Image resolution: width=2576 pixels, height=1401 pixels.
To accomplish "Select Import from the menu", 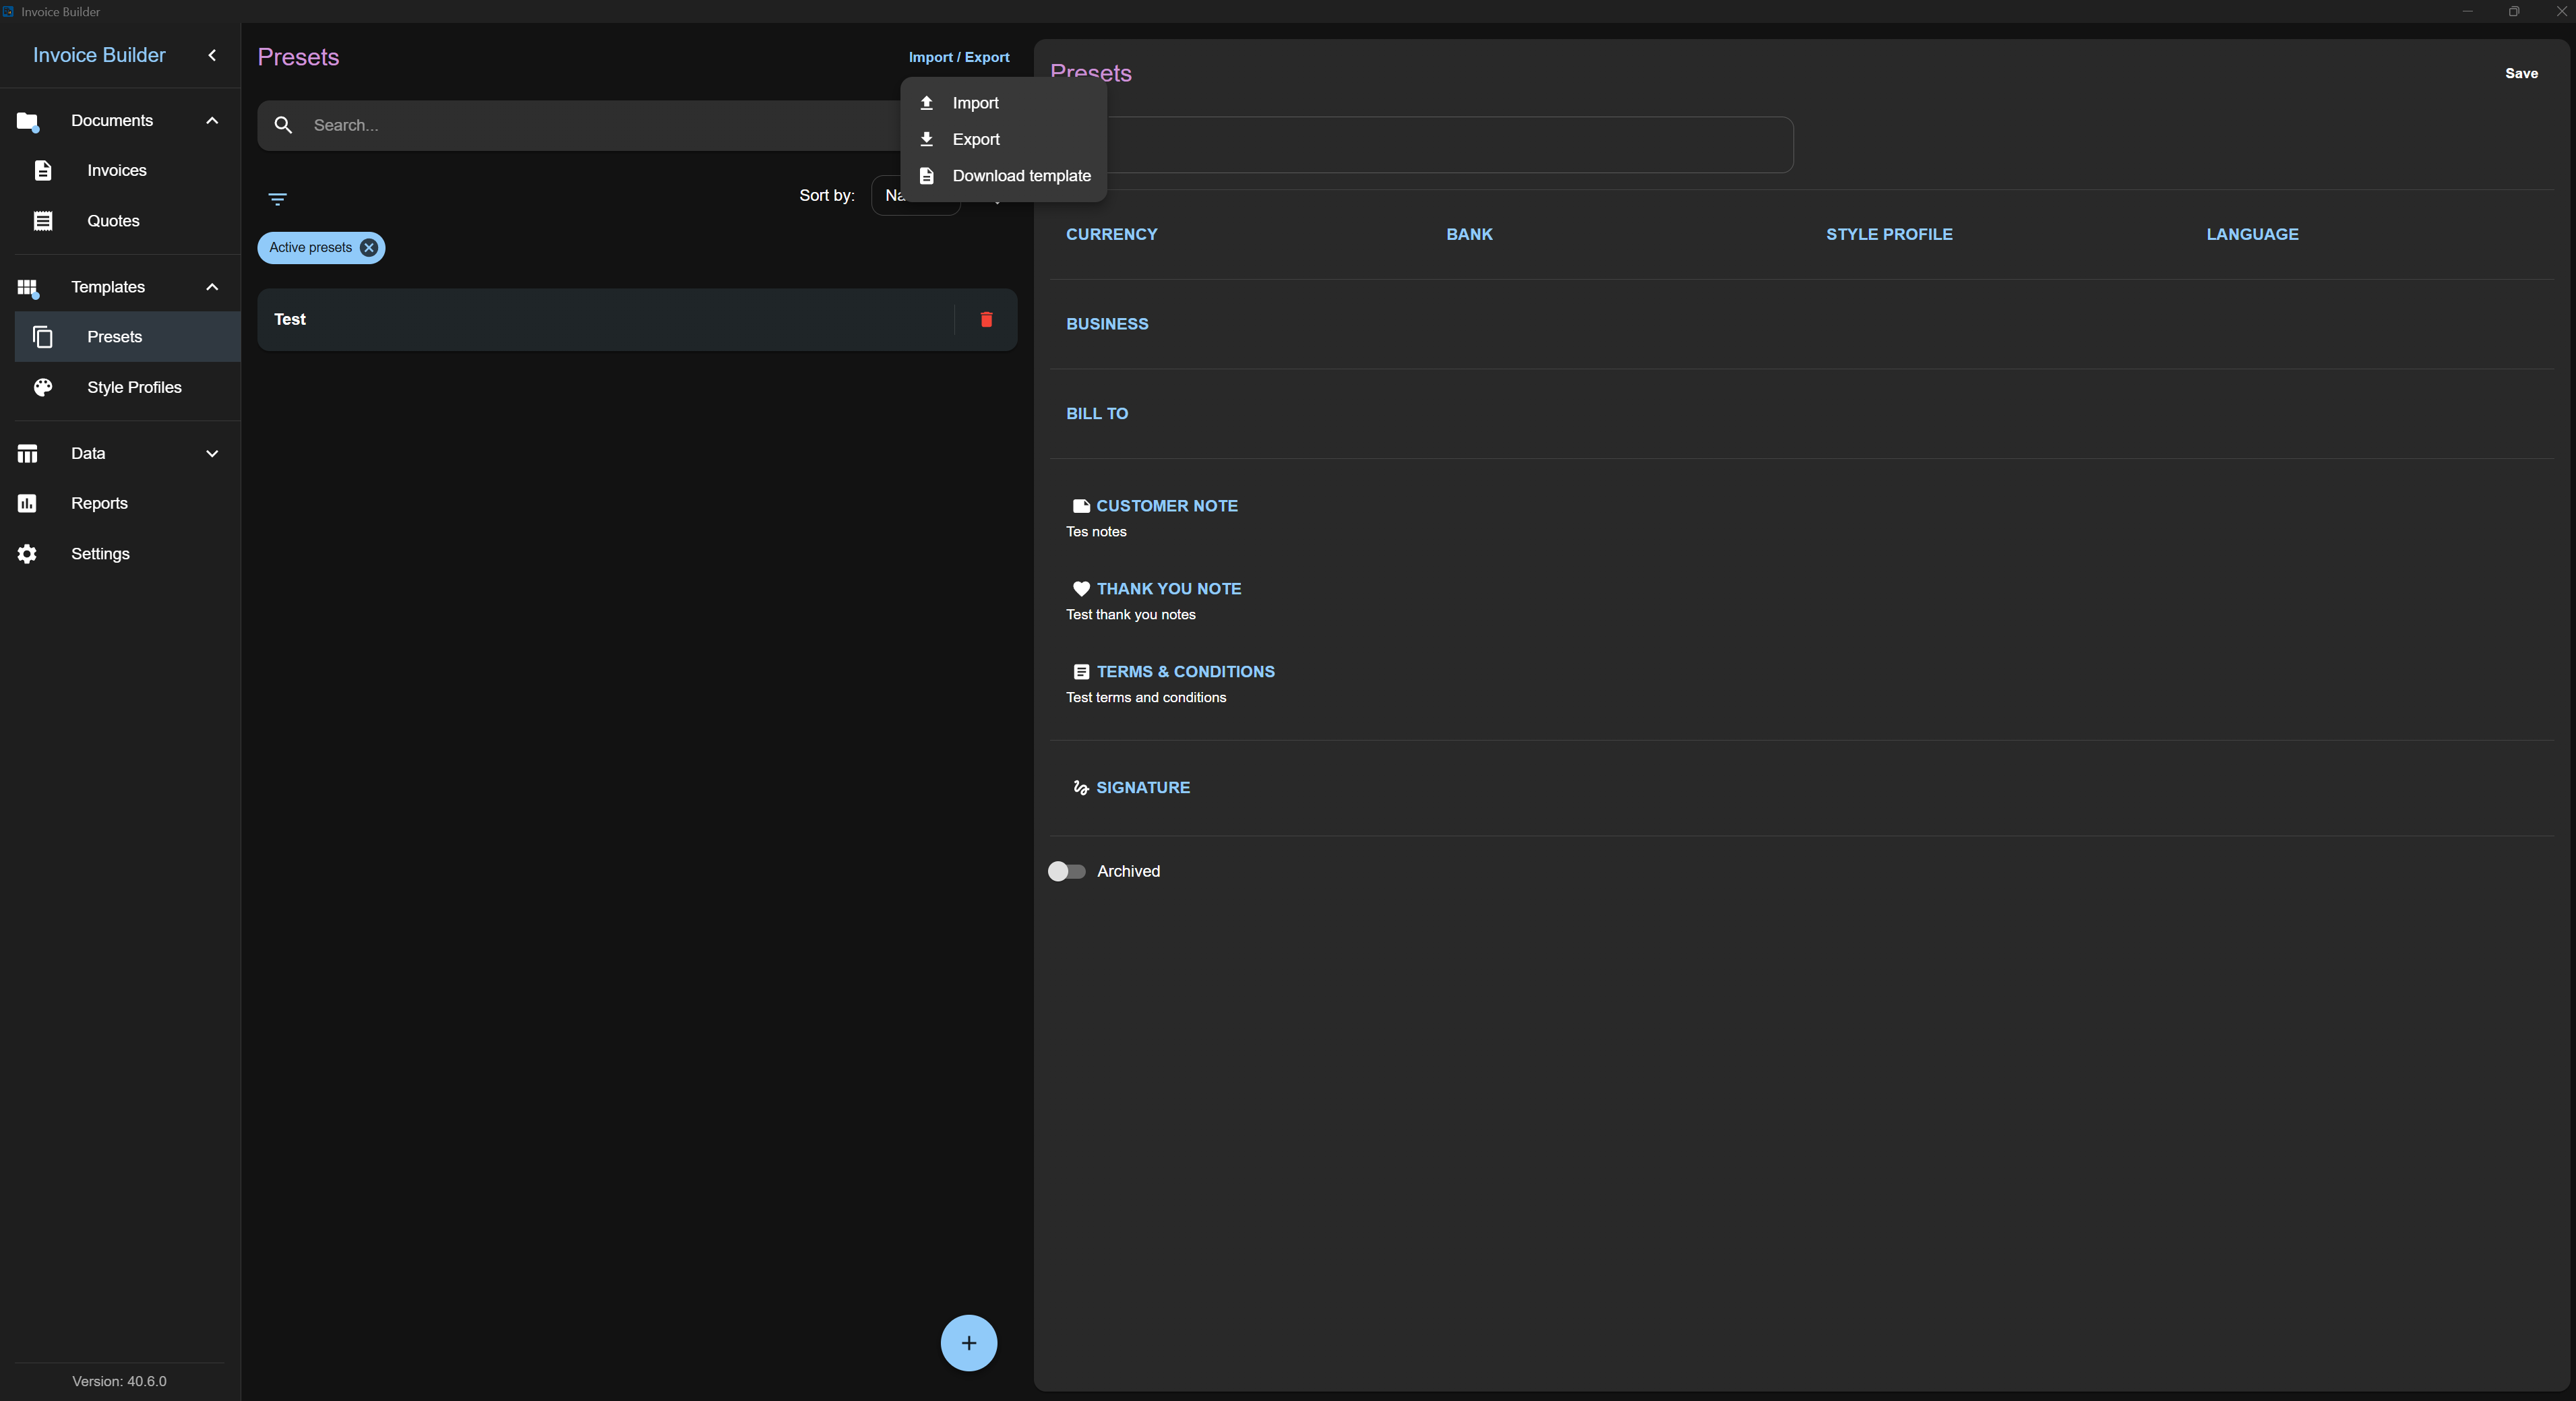I will [x=1003, y=103].
